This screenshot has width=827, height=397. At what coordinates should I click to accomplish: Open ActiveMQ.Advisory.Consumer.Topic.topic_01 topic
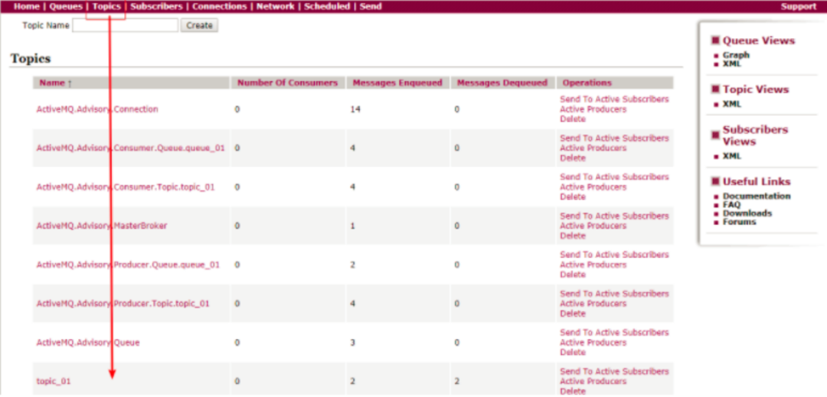tap(126, 187)
